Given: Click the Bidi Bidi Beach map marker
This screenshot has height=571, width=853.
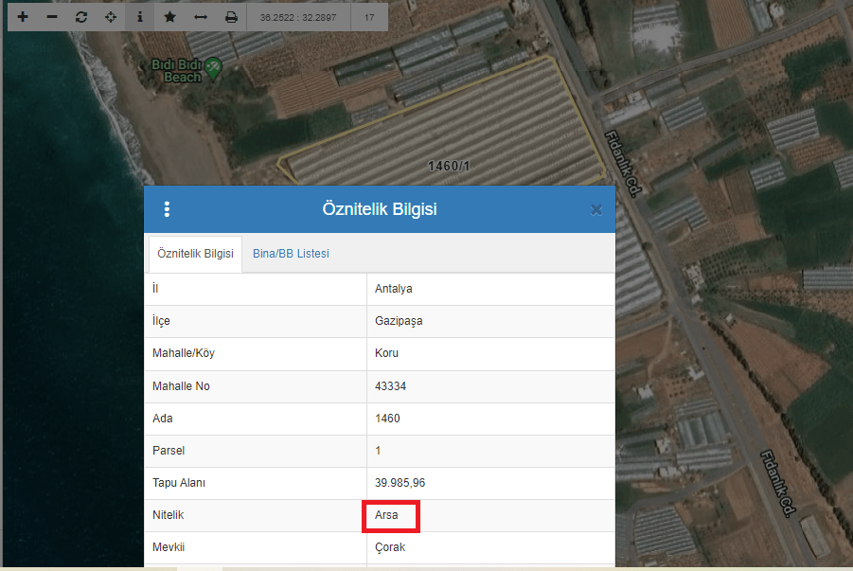Looking at the screenshot, I should point(213,66).
